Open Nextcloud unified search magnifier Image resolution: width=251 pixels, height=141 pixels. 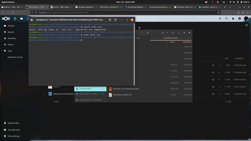tap(227, 19)
